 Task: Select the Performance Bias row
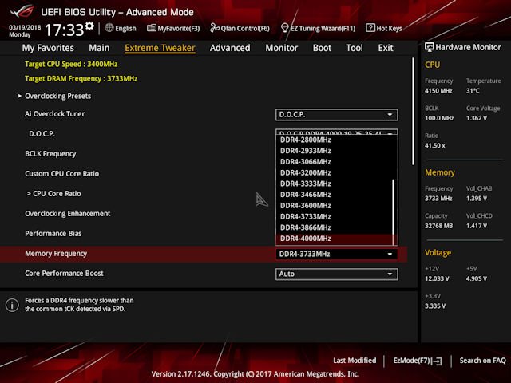[x=53, y=234]
